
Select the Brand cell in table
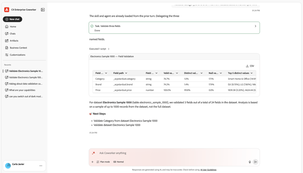pos(98,84)
